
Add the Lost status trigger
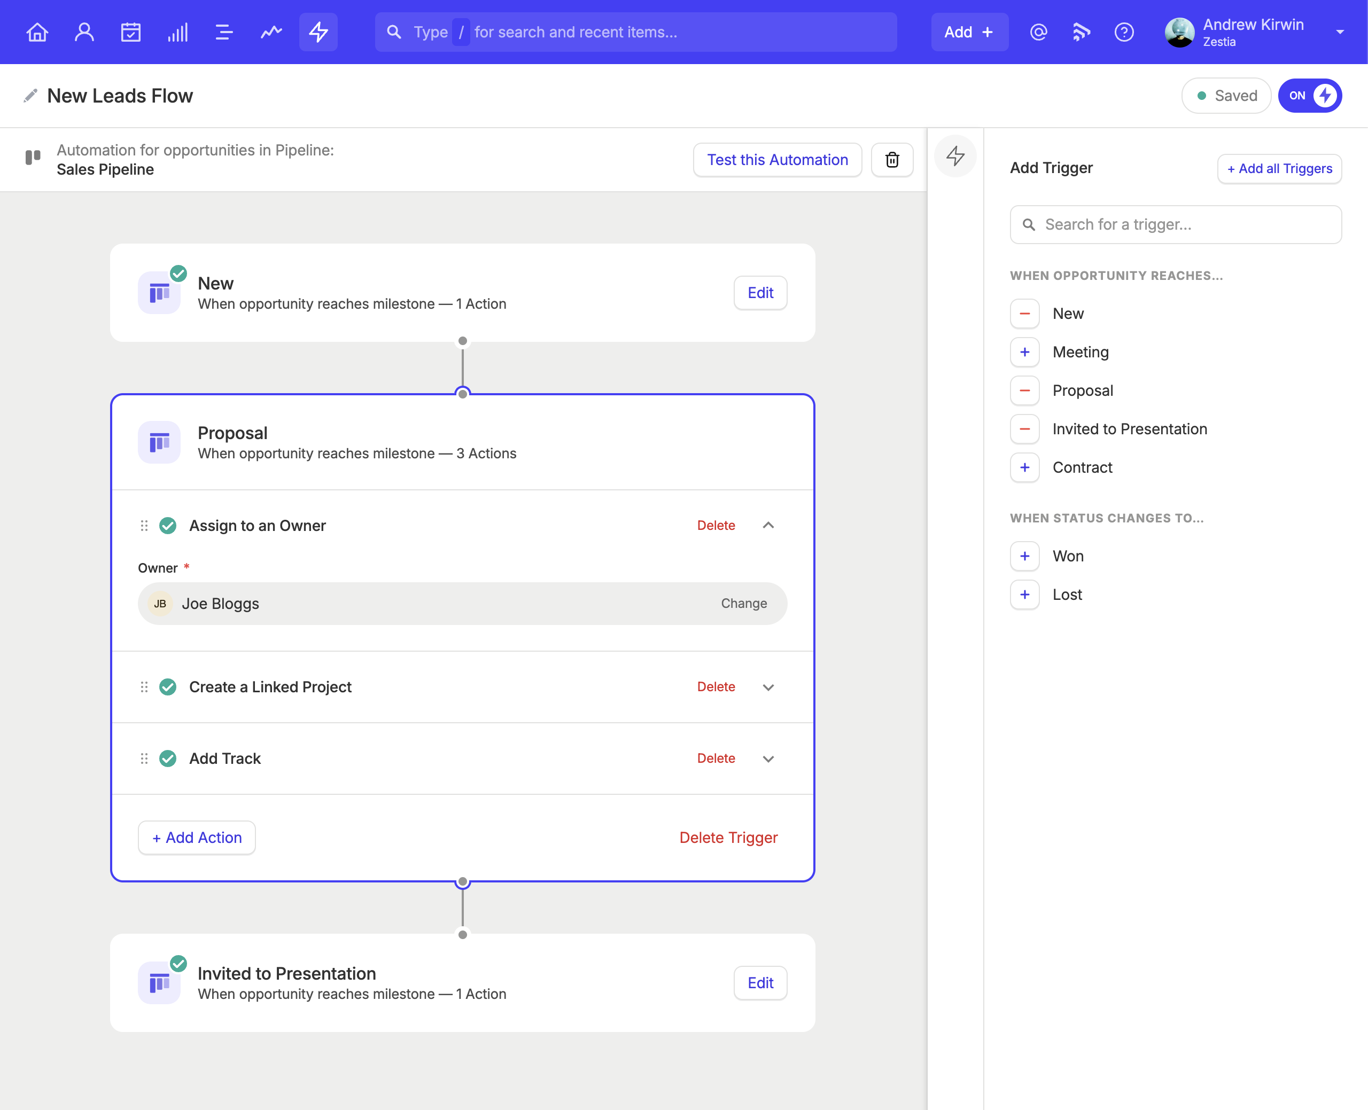coord(1024,595)
